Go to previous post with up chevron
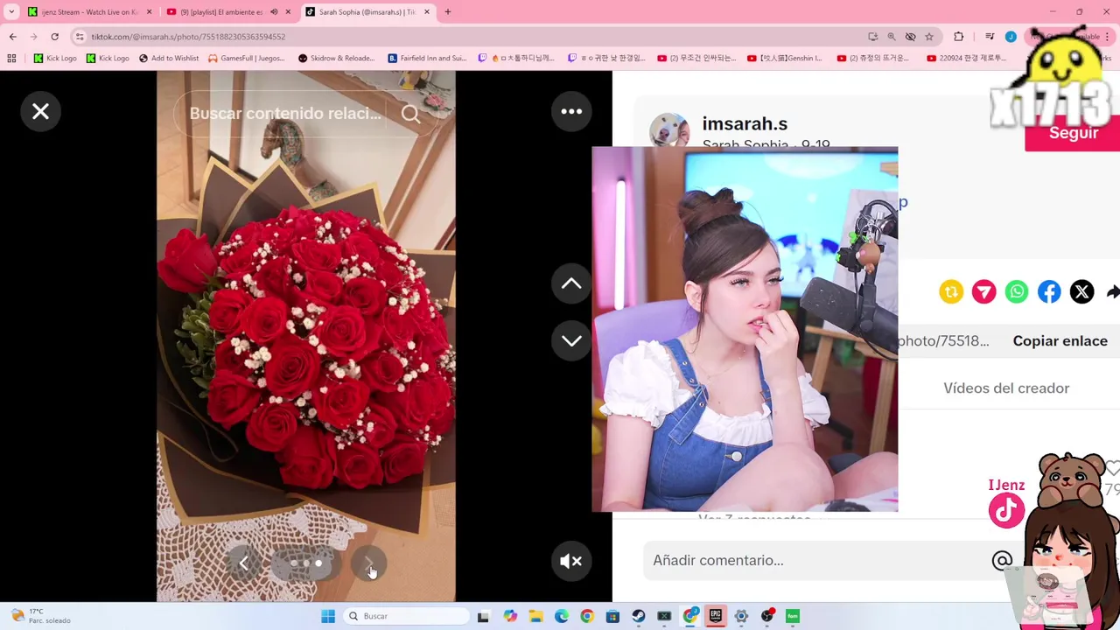This screenshot has height=630, width=1120. [x=571, y=283]
